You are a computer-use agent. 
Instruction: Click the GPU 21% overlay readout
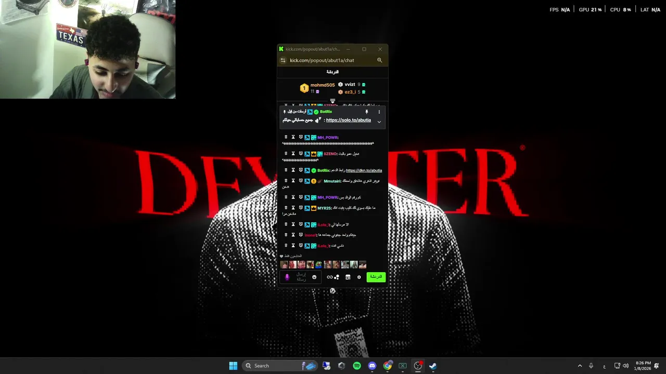tap(590, 10)
